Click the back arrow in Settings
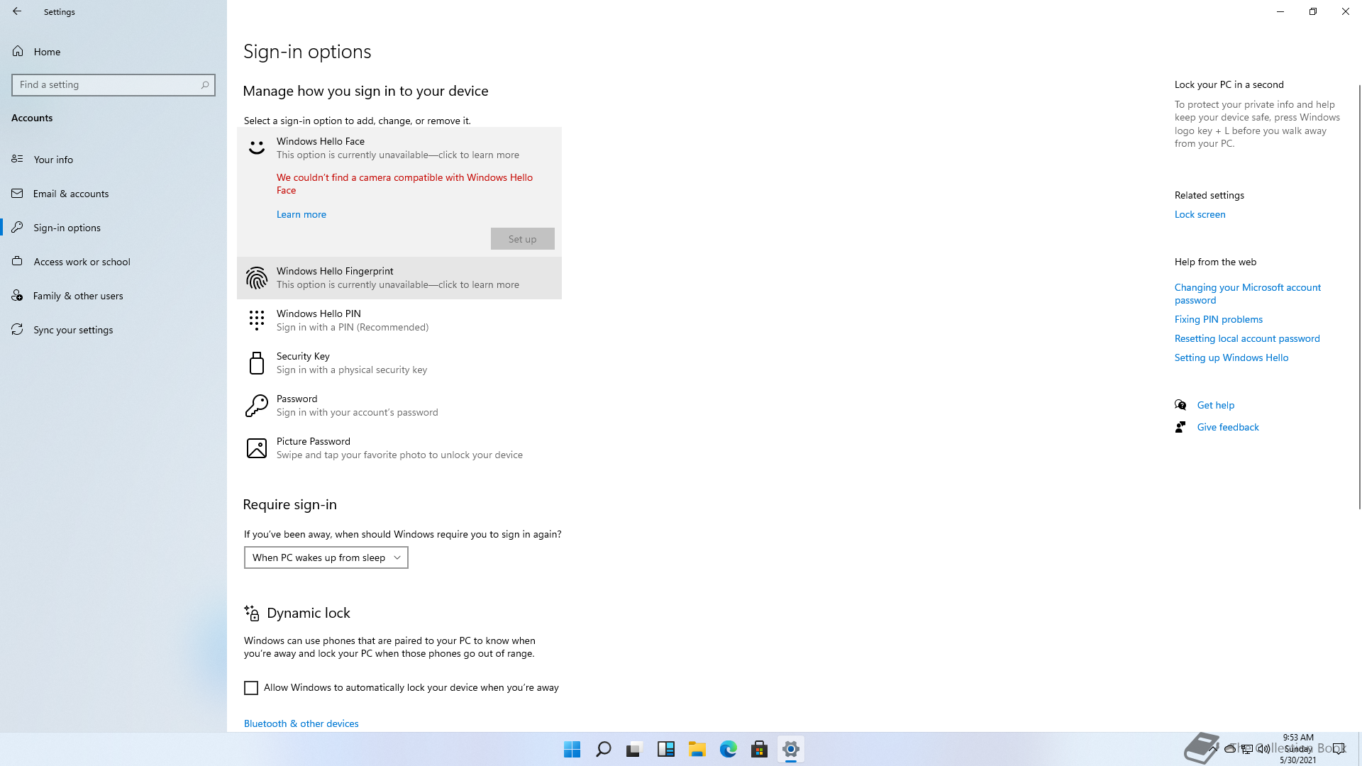Viewport: 1362px width, 766px height. point(17,11)
